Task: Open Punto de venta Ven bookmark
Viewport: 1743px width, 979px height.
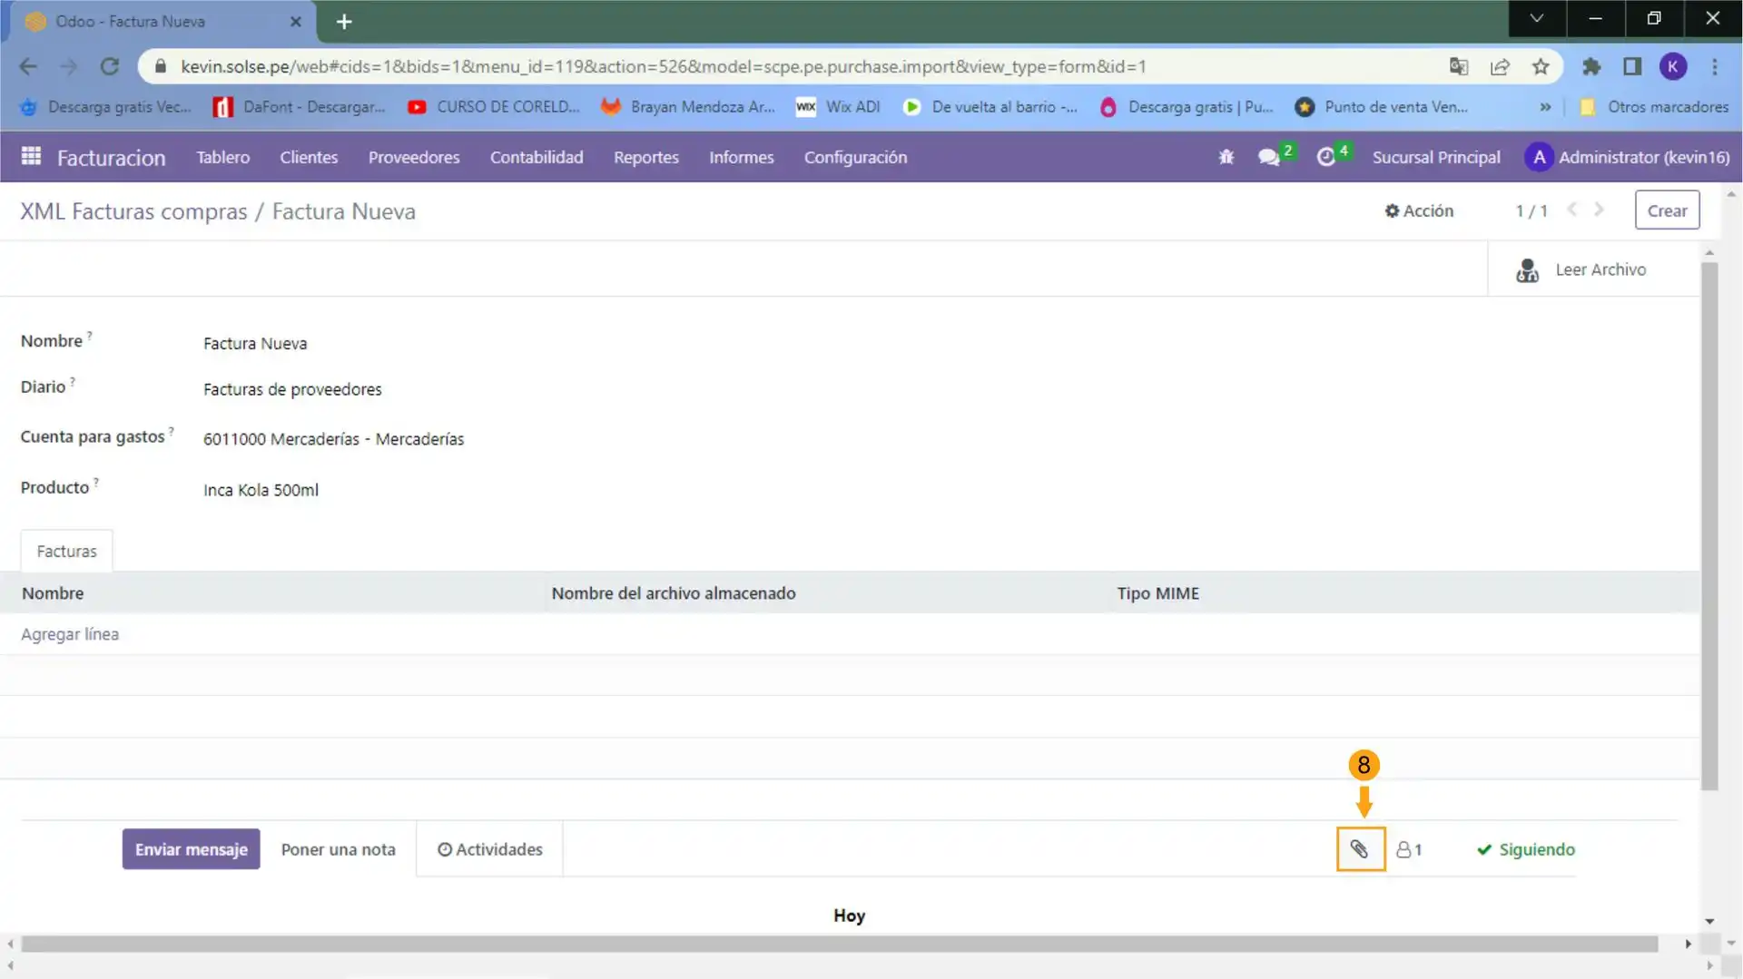Action: pos(1382,107)
